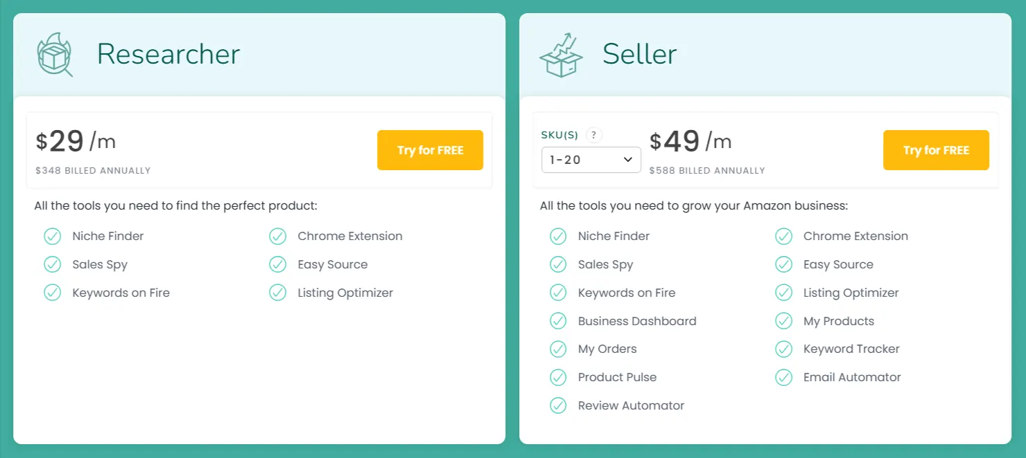Toggle the checkmark beside Business Dashboard
This screenshot has height=458, width=1026.
coord(559,321)
